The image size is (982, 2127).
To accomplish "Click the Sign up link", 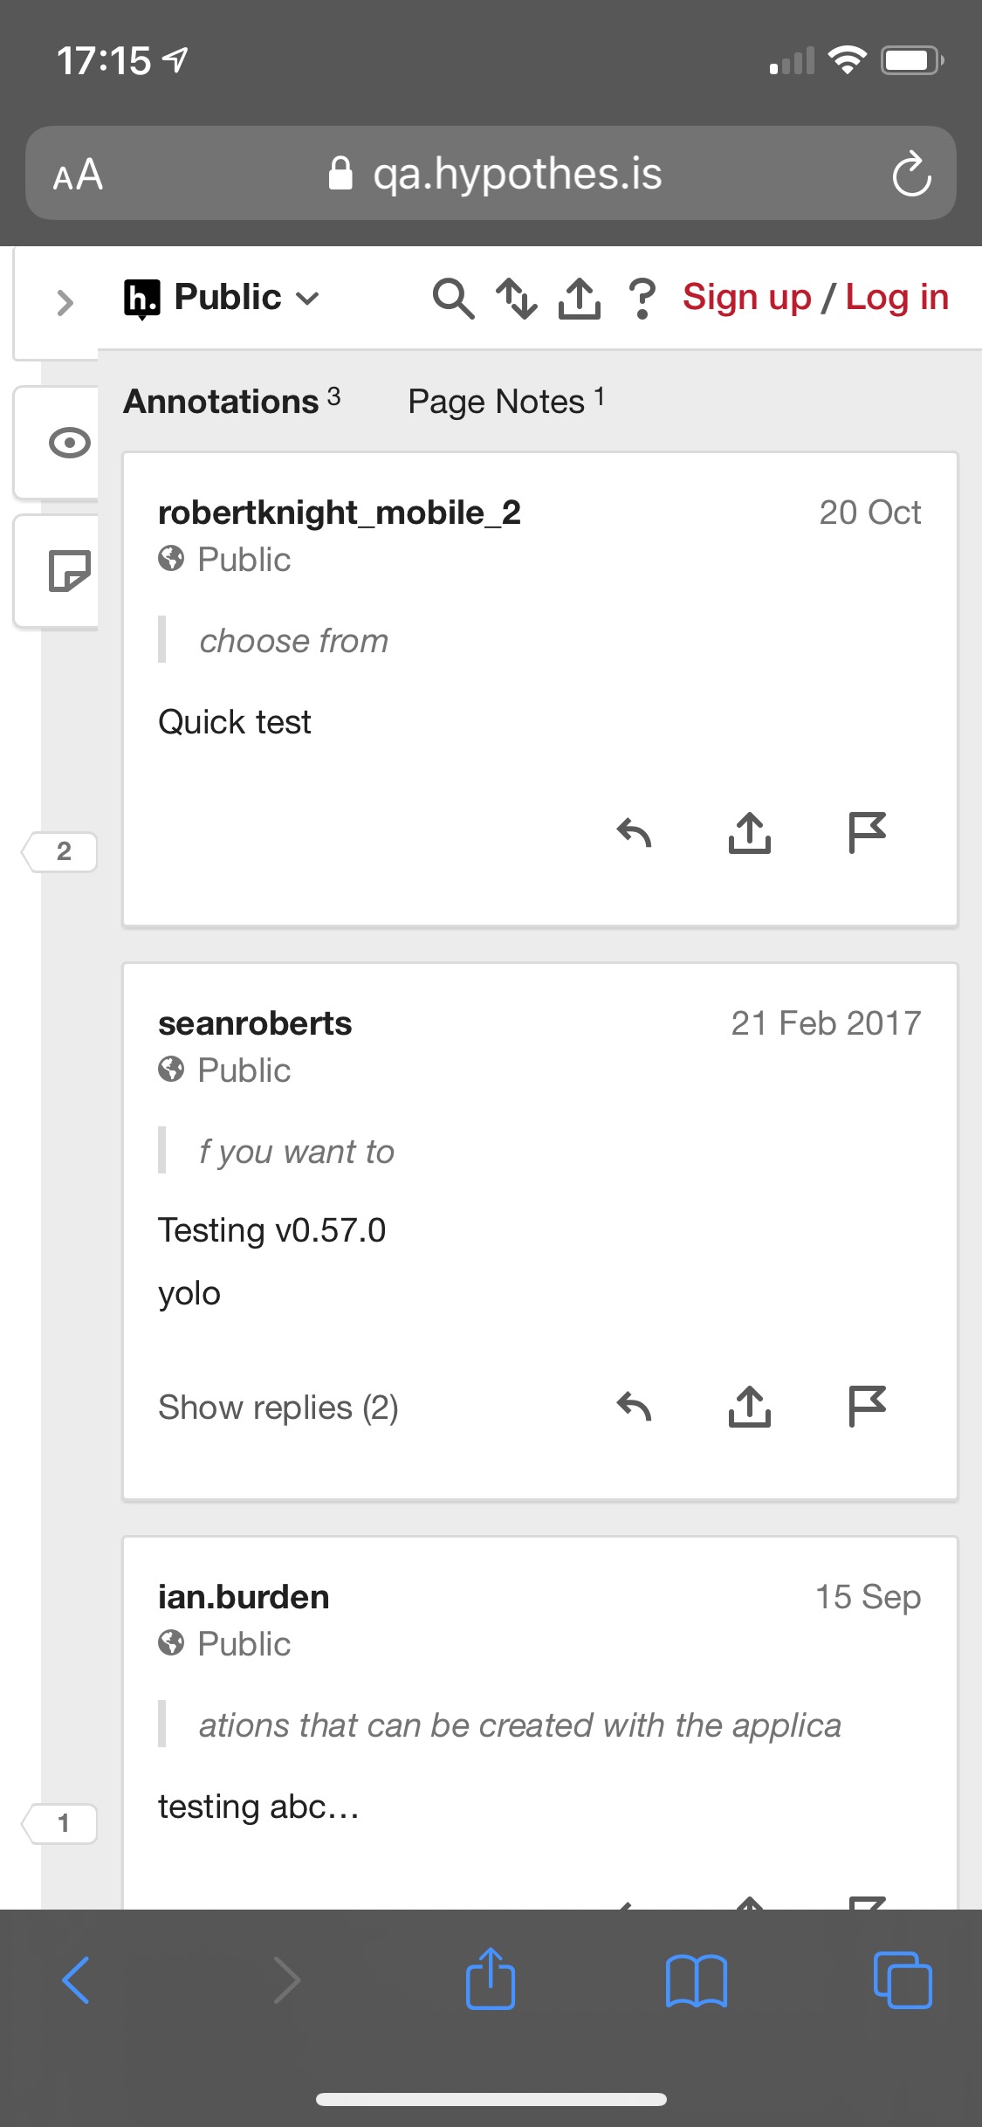I will 746,297.
